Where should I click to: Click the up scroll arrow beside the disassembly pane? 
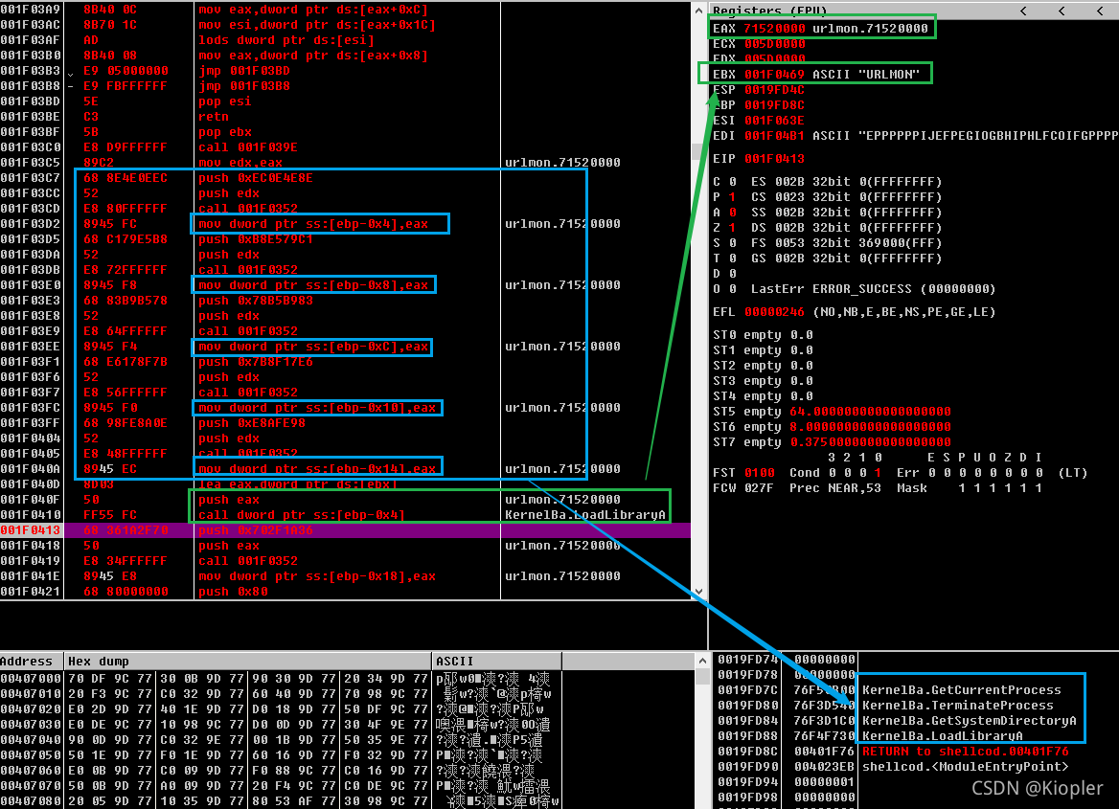(697, 9)
